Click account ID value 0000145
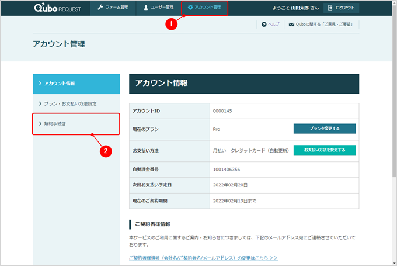 pyautogui.click(x=222, y=111)
